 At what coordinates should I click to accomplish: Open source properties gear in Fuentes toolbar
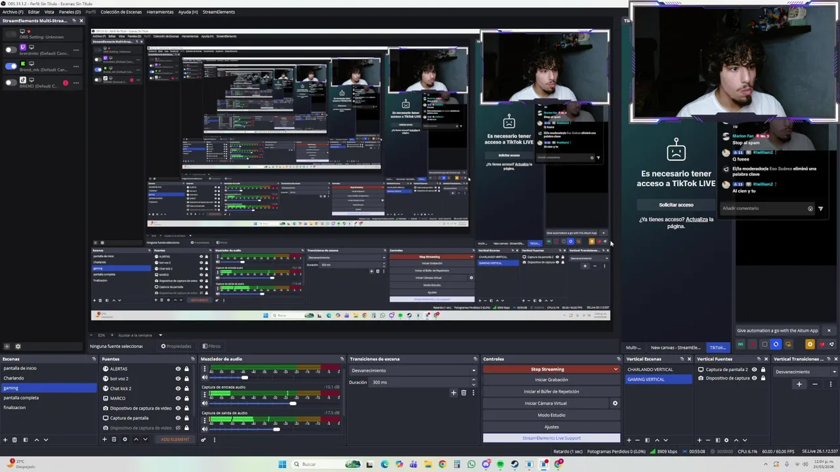[x=125, y=439]
